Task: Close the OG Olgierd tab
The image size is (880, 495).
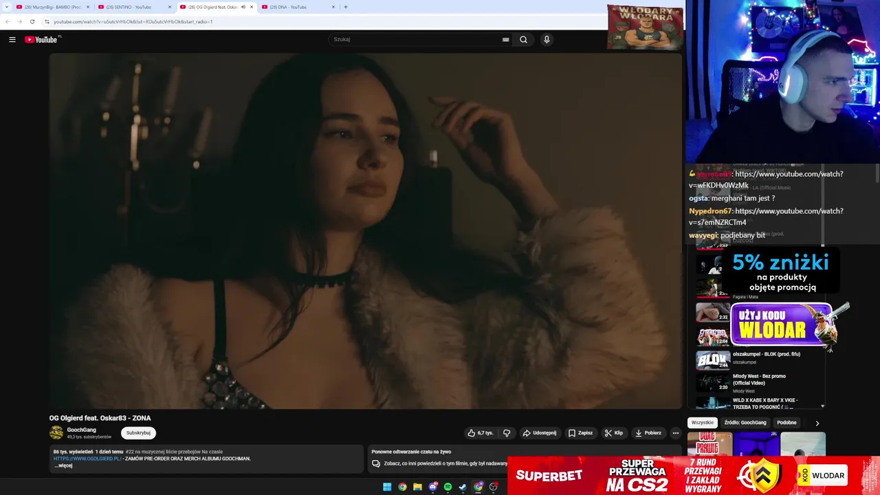Action: [x=252, y=7]
